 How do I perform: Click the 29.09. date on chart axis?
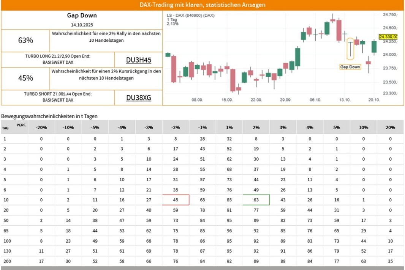coord(286,99)
